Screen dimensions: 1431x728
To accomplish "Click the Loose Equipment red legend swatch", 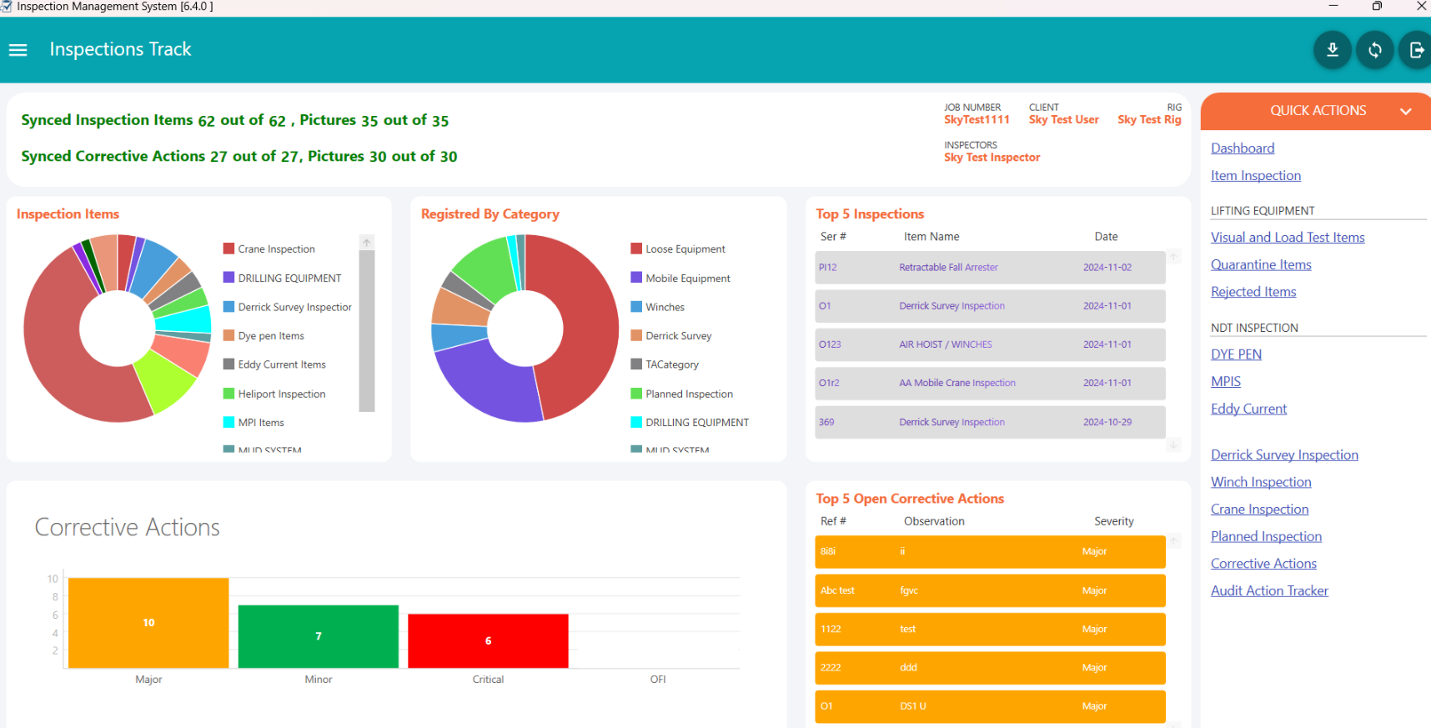I will 636,249.
